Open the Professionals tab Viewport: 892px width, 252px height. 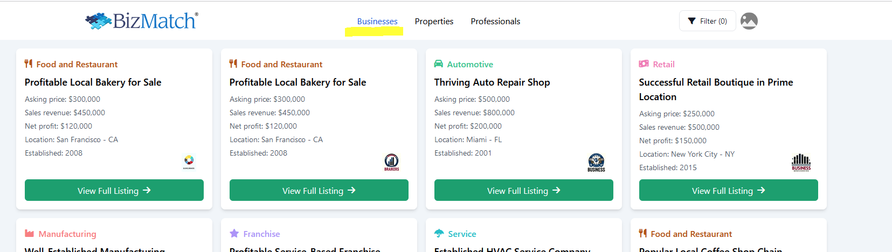(495, 22)
